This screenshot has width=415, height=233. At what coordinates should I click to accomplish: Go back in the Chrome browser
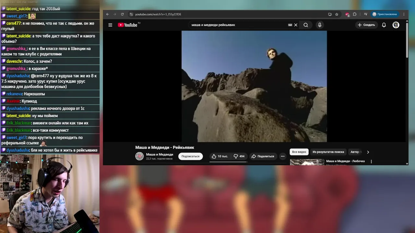[108, 14]
